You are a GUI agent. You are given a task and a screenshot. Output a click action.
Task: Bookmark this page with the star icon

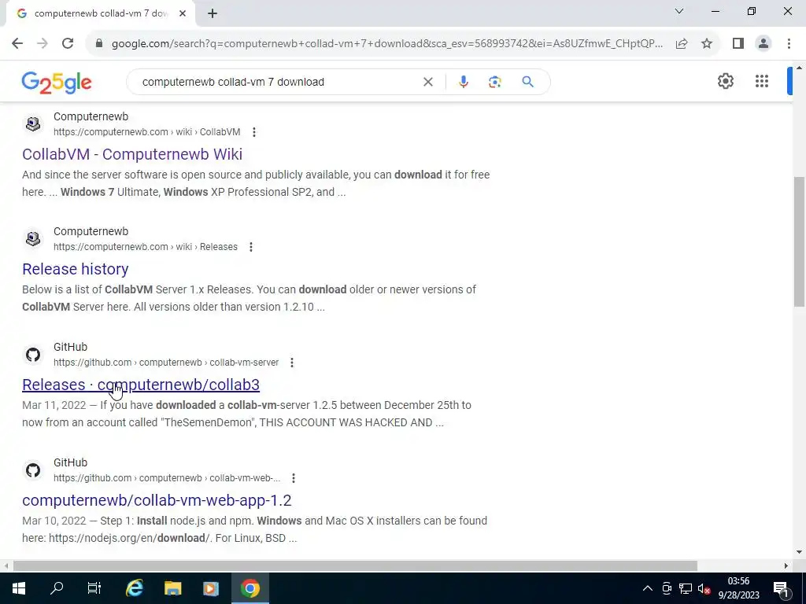click(x=707, y=44)
